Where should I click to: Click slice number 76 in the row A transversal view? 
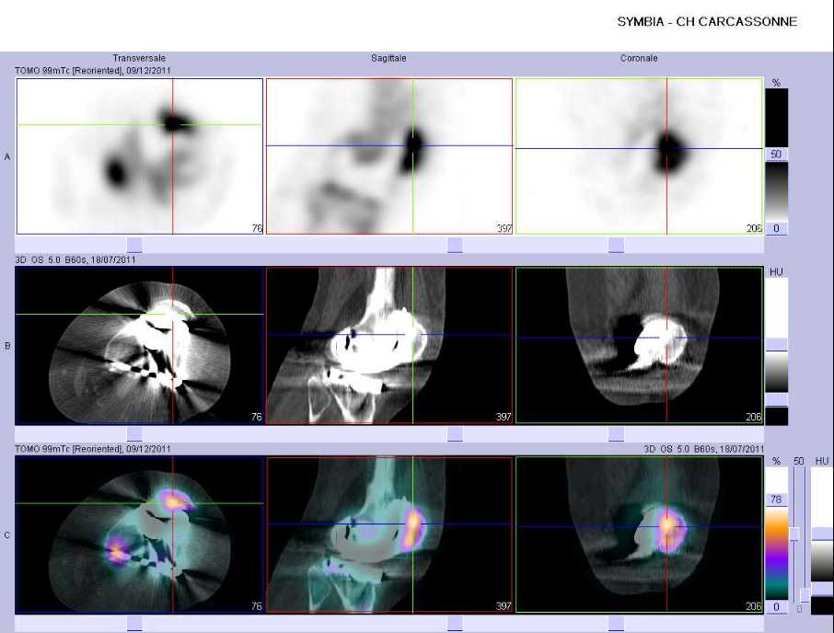(x=257, y=228)
